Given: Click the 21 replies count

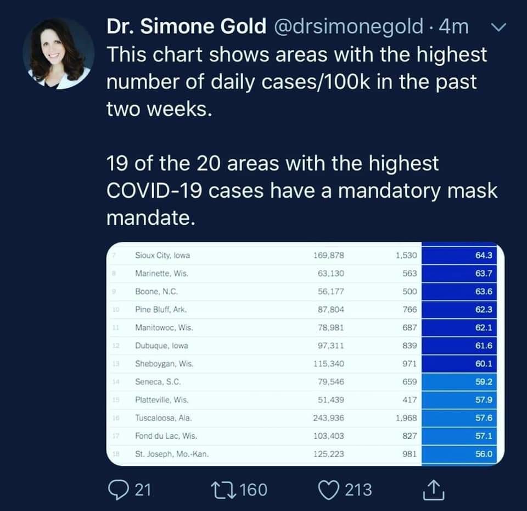Looking at the screenshot, I should pos(143,488).
